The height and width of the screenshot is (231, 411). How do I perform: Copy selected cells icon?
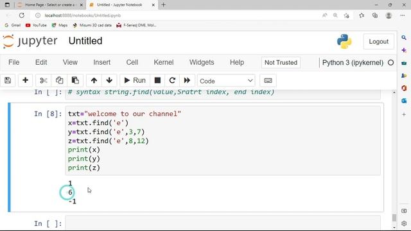tap(59, 80)
